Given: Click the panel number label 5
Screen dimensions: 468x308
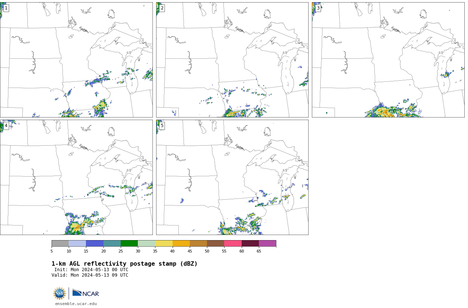Looking at the screenshot, I should 162,126.
